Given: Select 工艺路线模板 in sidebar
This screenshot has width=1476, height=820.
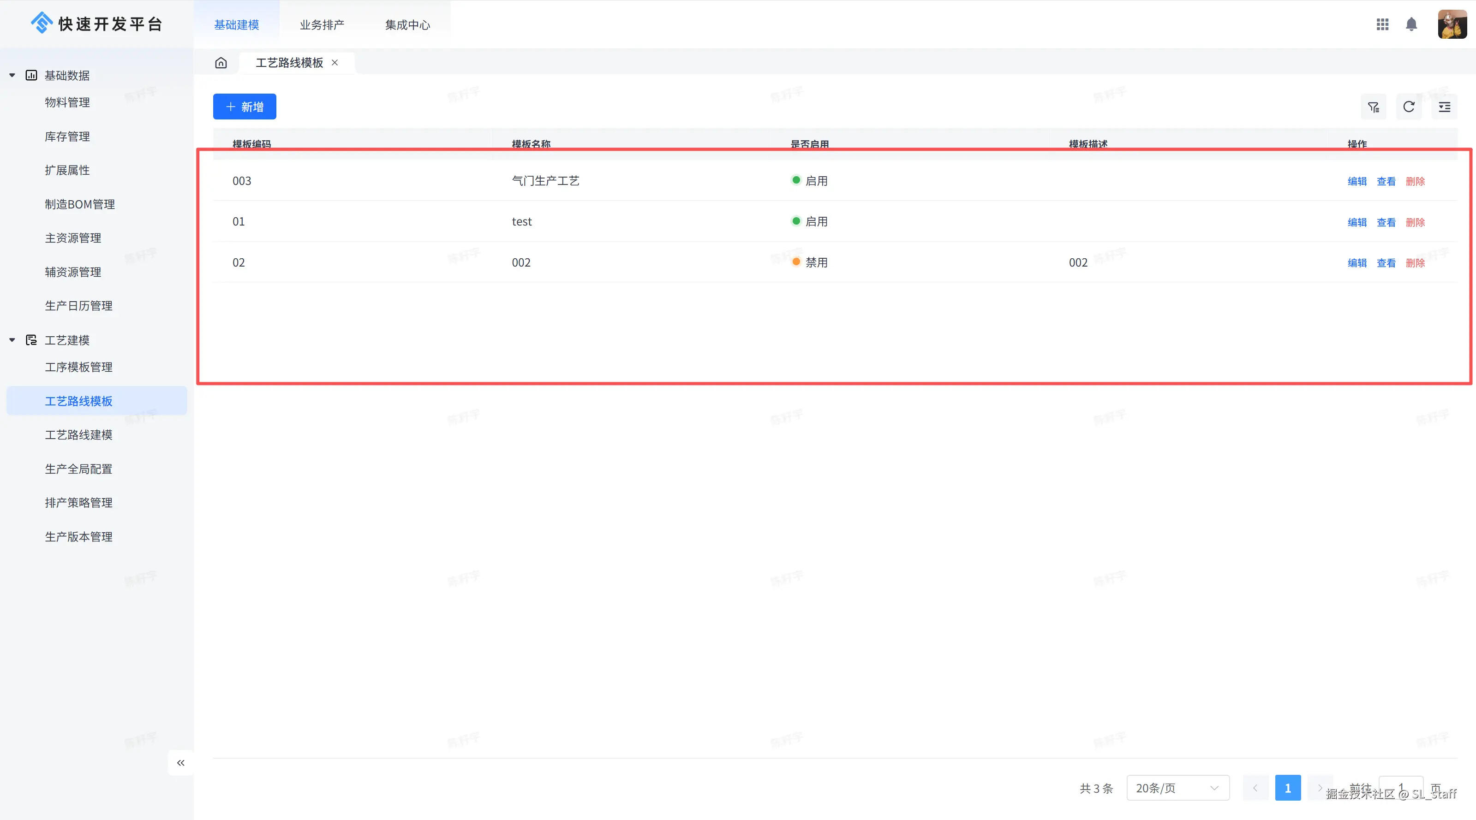Looking at the screenshot, I should tap(97, 401).
